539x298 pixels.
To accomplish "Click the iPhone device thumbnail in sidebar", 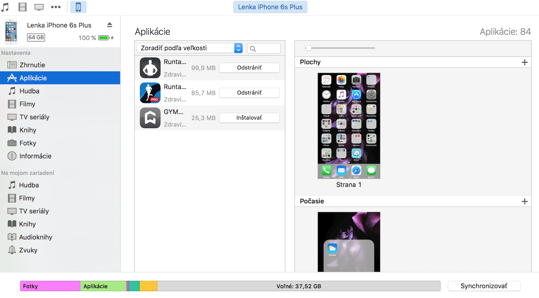I will tap(11, 31).
